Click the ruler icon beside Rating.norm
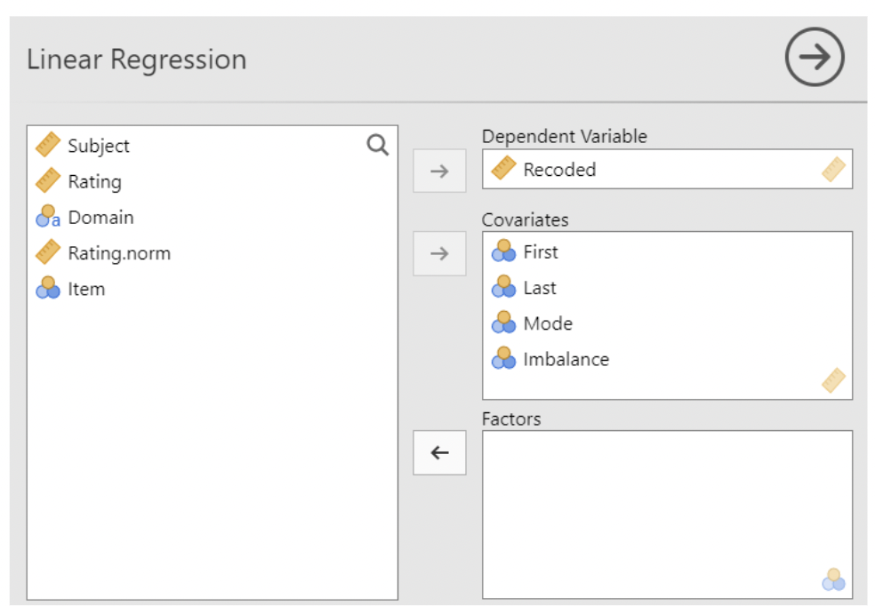This screenshot has height=606, width=875. (x=47, y=253)
